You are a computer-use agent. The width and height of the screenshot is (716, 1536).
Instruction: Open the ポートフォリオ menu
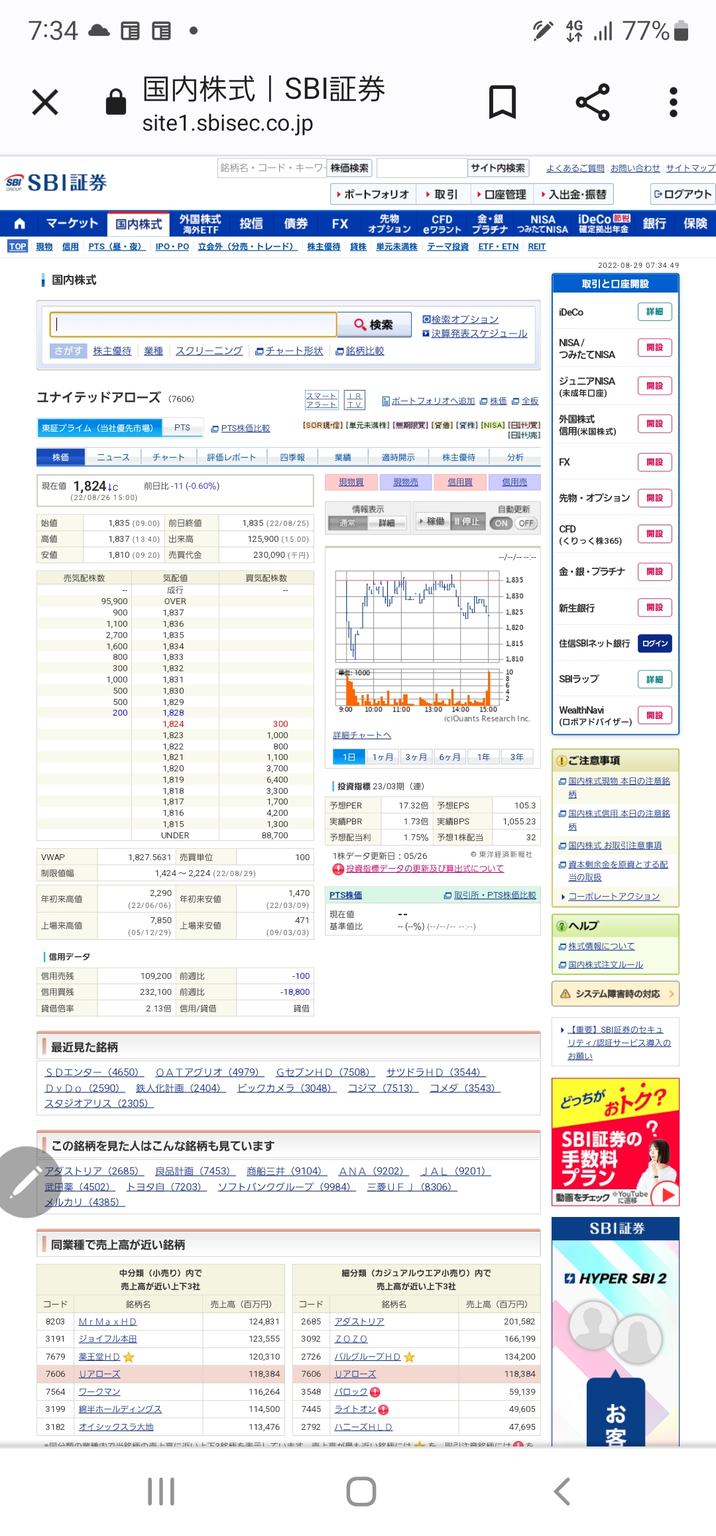pos(373,194)
